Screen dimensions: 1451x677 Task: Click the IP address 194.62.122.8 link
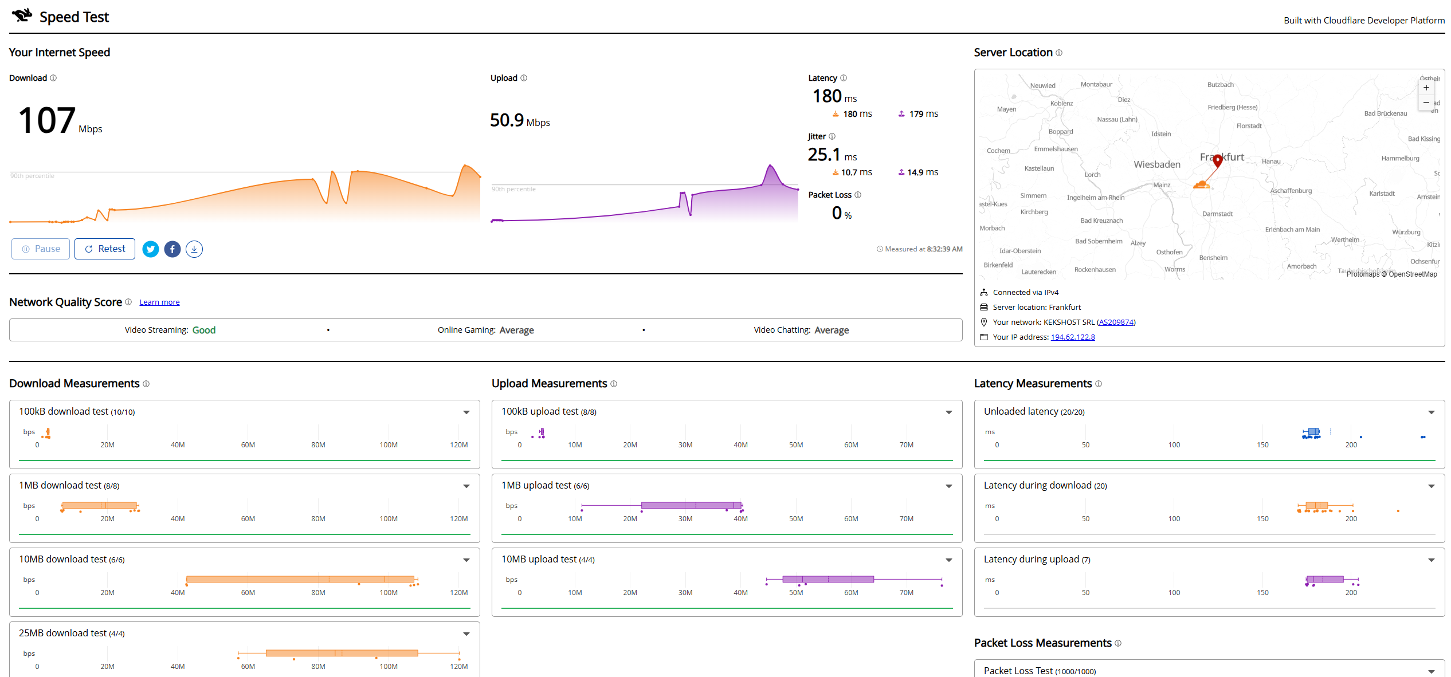coord(1073,337)
